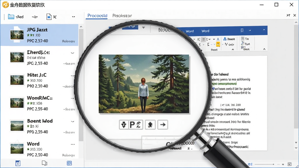Screen dimensions: 299x168
Task: Switch to the preview pane icon at the bottom
Action: (x=44, y=163)
